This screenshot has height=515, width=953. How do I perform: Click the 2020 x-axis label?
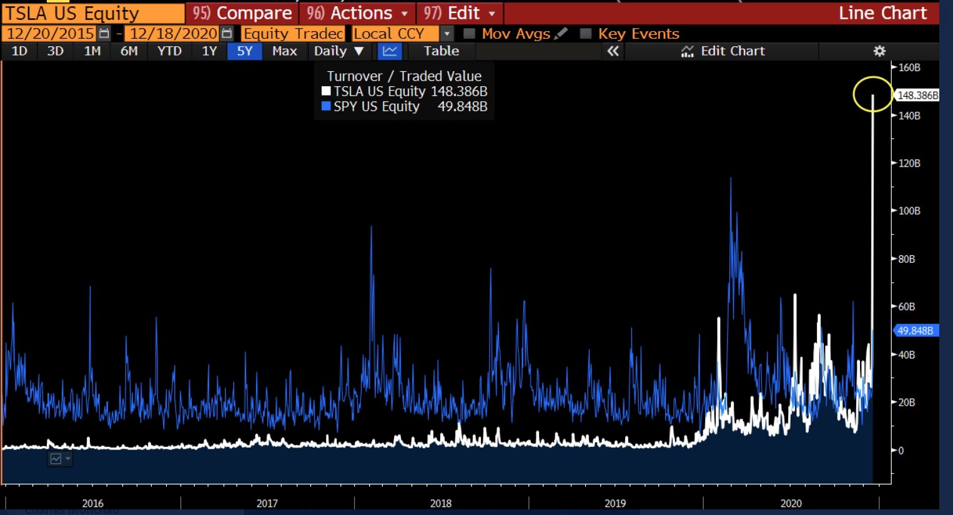[x=791, y=503]
